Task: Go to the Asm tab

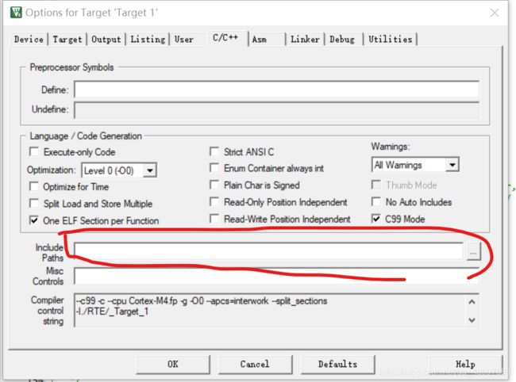Action: point(260,40)
